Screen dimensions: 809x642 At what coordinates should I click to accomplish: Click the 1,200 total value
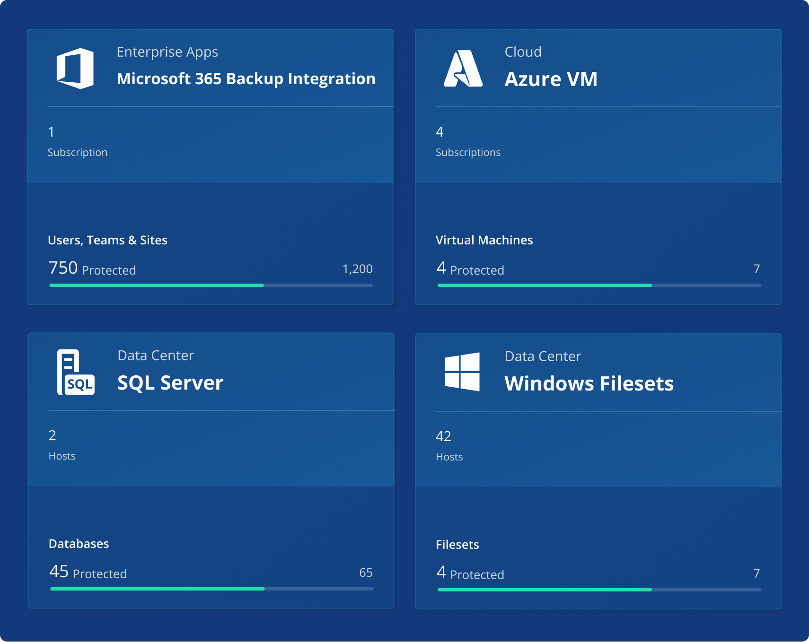click(x=358, y=269)
